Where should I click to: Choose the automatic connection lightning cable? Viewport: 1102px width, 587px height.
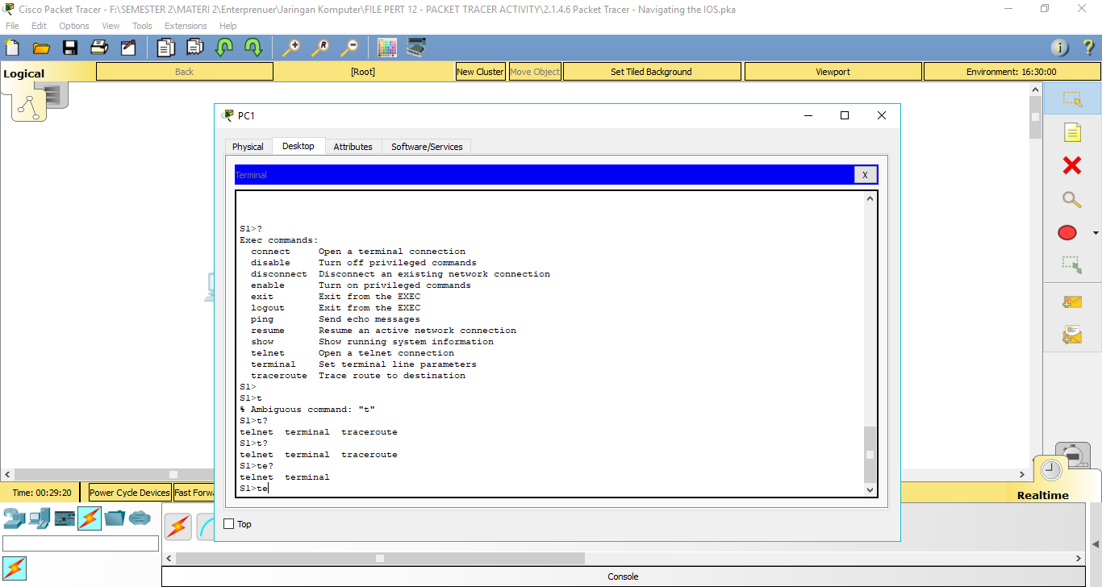pos(178,527)
